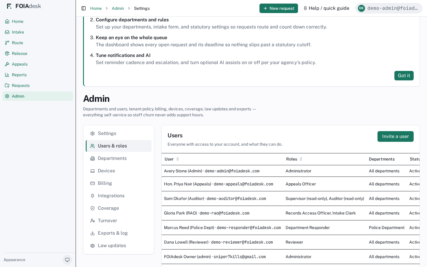Image resolution: width=427 pixels, height=267 pixels.
Task: Create a New request
Action: (x=279, y=8)
